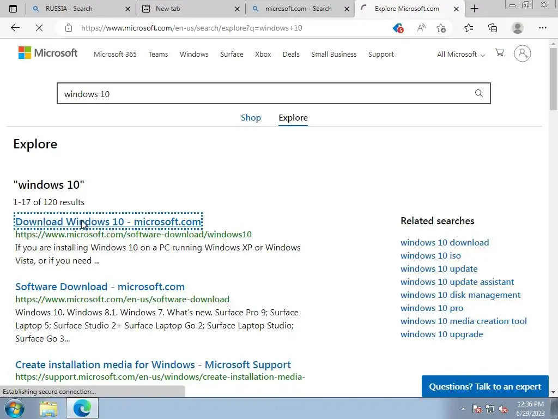Select related search windows 10 update

tap(439, 268)
